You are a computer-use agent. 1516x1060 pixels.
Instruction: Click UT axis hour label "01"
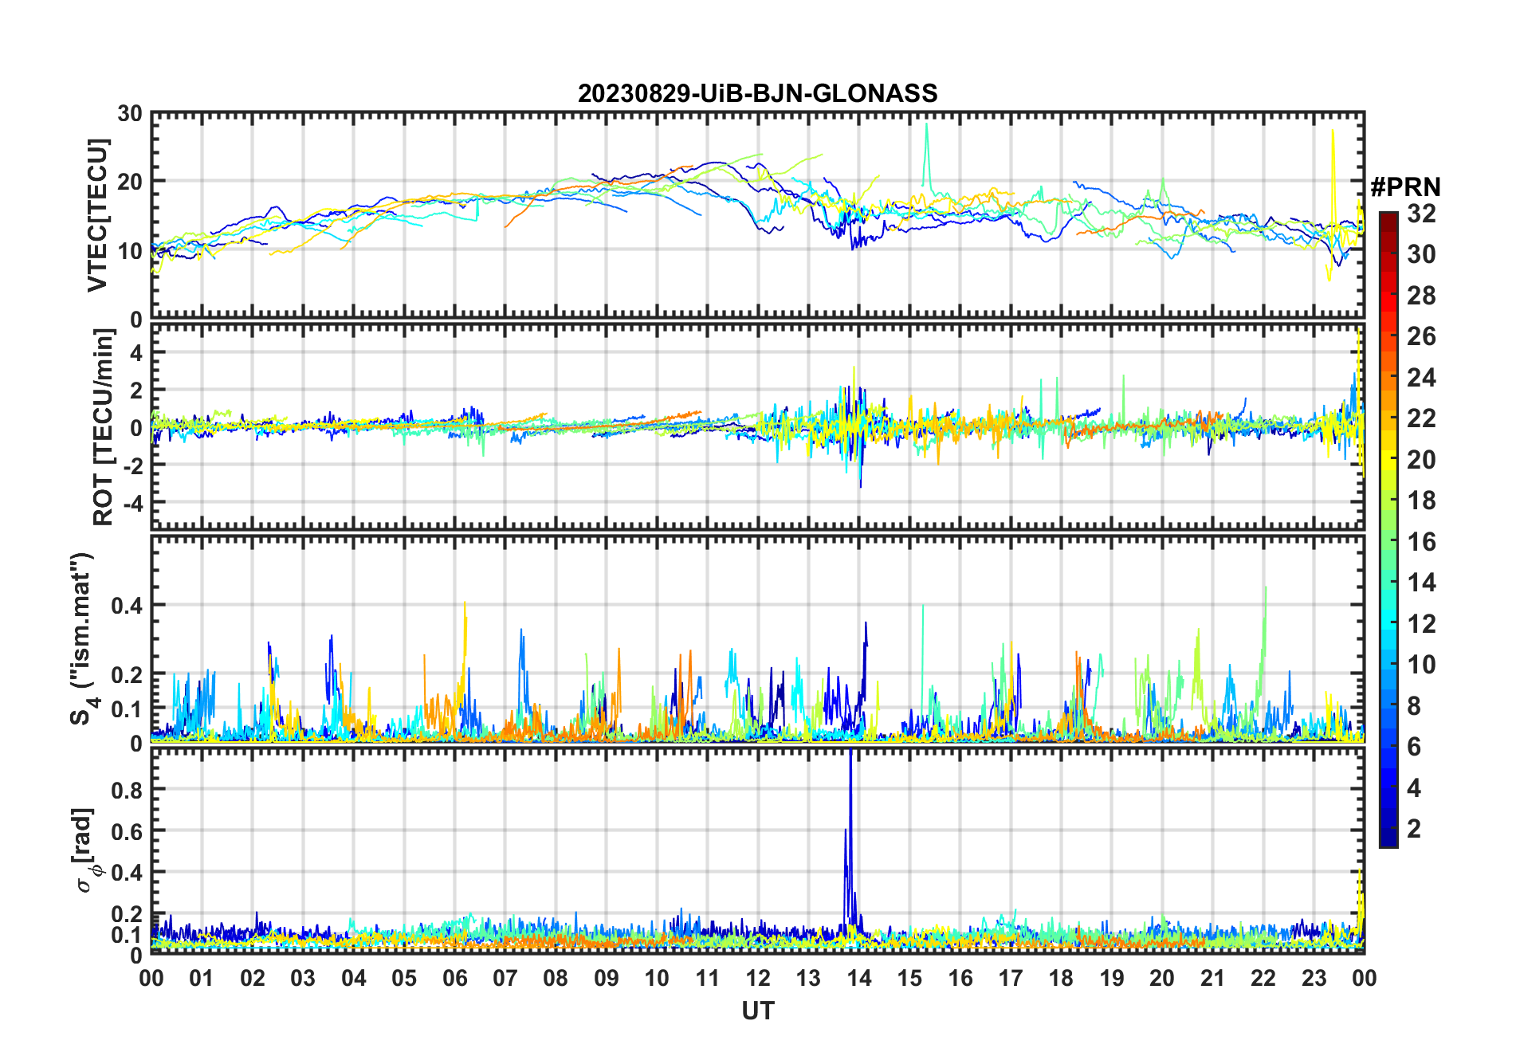(x=202, y=978)
